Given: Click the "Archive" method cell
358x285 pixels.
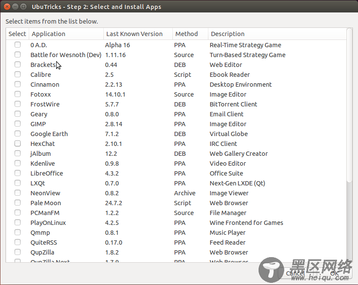Looking at the screenshot, I should (x=185, y=193).
